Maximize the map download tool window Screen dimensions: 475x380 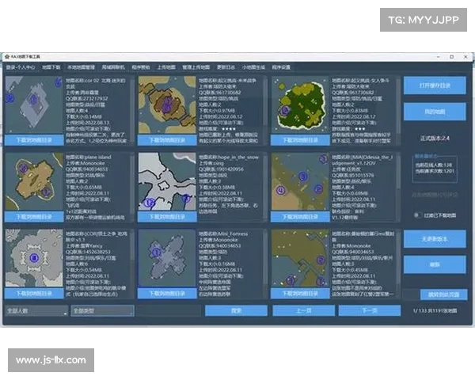[452, 57]
